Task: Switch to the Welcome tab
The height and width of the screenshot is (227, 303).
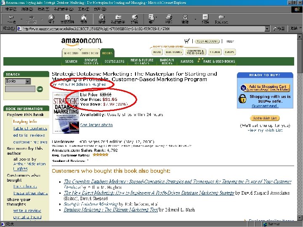Action: coord(71,53)
